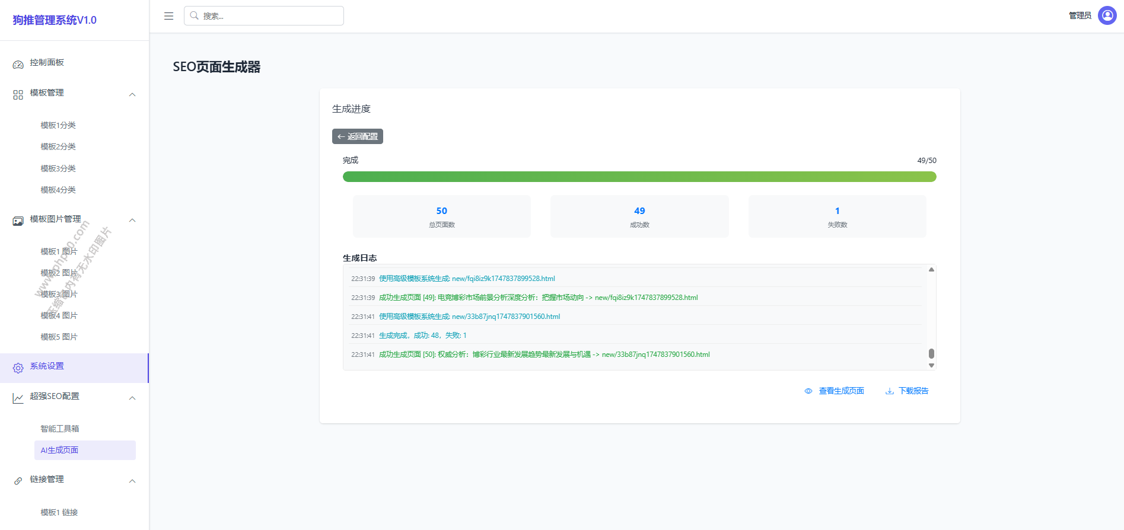Collapse the 链接管理 section chevron
1124x530 pixels.
coord(132,481)
